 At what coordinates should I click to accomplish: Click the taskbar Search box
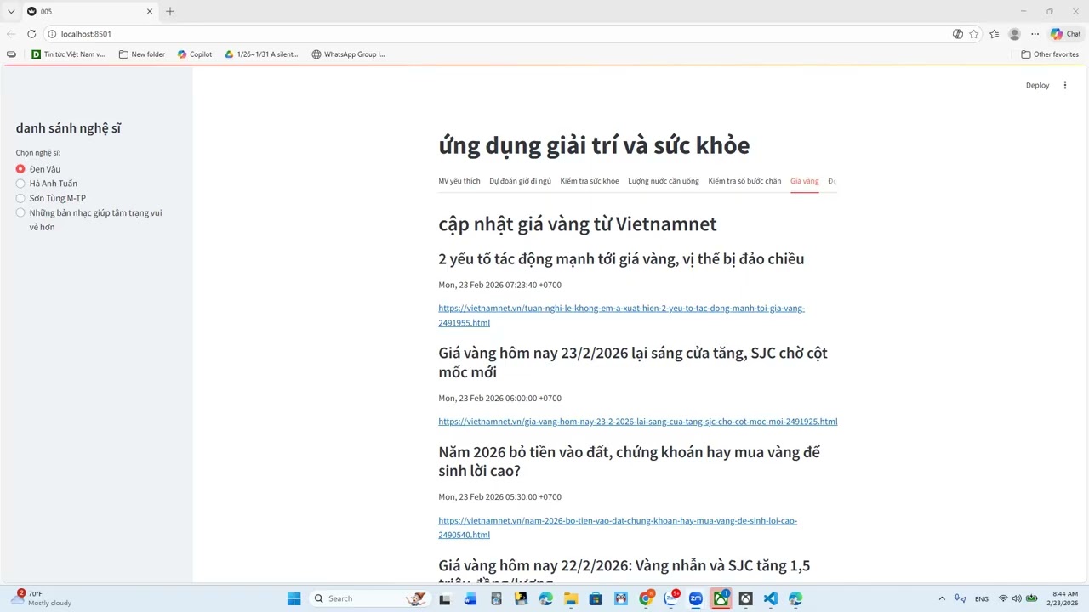[368, 598]
